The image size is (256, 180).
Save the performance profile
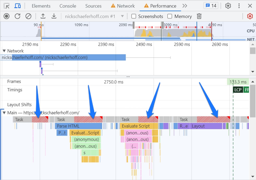click(54, 16)
